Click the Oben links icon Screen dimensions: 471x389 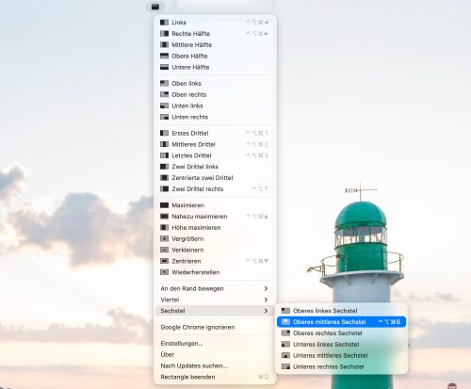coord(164,84)
